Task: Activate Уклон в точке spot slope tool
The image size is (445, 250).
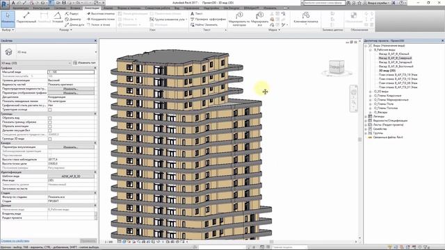Action: click(98, 25)
